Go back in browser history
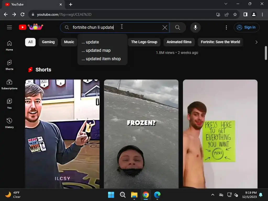This screenshot has height=201, width=268. point(6,15)
